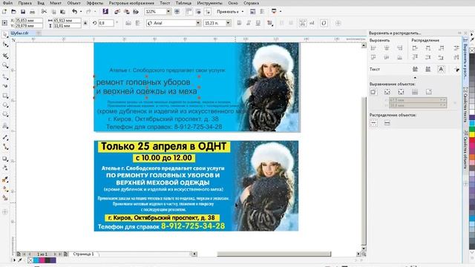Image resolution: width=475 pixels, height=267 pixels.
Task: Align objects to page center option
Action: 401,92
